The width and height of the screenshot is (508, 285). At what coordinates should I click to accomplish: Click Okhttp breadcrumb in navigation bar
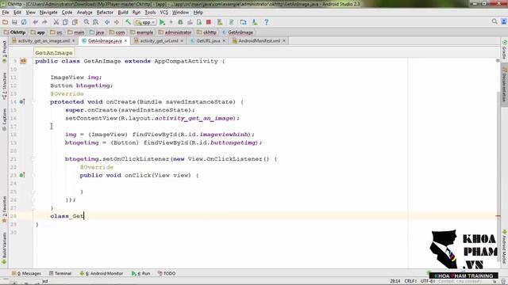click(14, 32)
